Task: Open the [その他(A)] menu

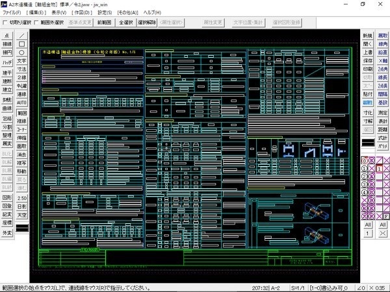Action: [127, 12]
